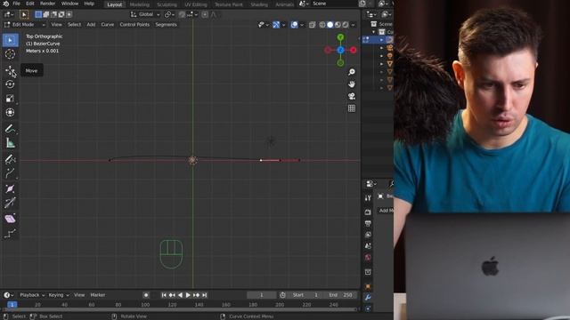Open the World properties tab
Image resolution: width=570 pixels, height=320 pixels.
[x=368, y=258]
